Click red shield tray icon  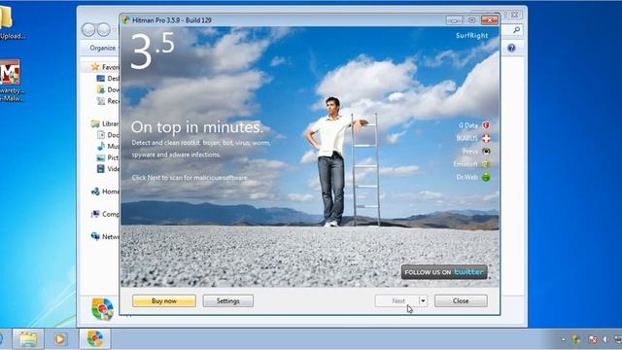tap(593, 339)
